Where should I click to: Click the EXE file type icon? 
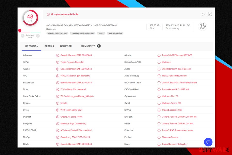(x=202, y=26)
